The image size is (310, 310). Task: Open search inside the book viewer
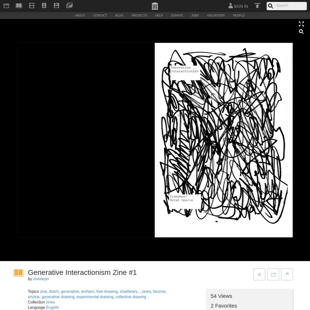[x=301, y=32]
